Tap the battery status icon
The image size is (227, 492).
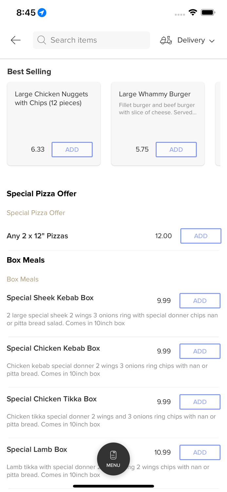(208, 12)
